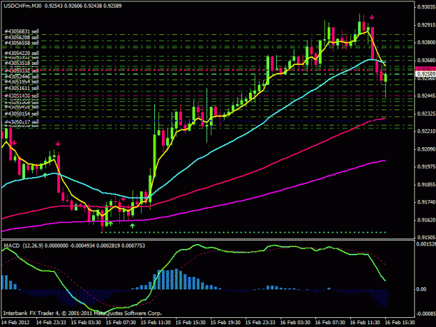Click the rightmost green up arrow at chart bottom
The width and height of the screenshot is (436, 327).
(133, 226)
